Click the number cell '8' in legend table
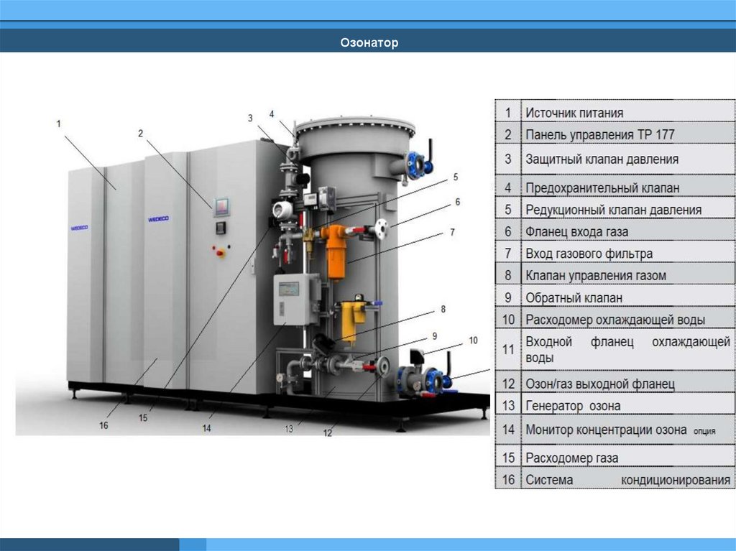Image resolution: width=736 pixels, height=551 pixels. 508,274
